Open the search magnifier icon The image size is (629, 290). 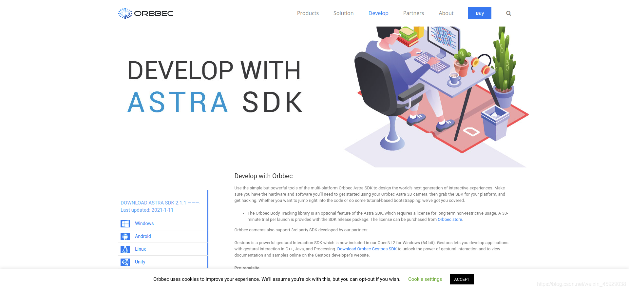tap(508, 13)
